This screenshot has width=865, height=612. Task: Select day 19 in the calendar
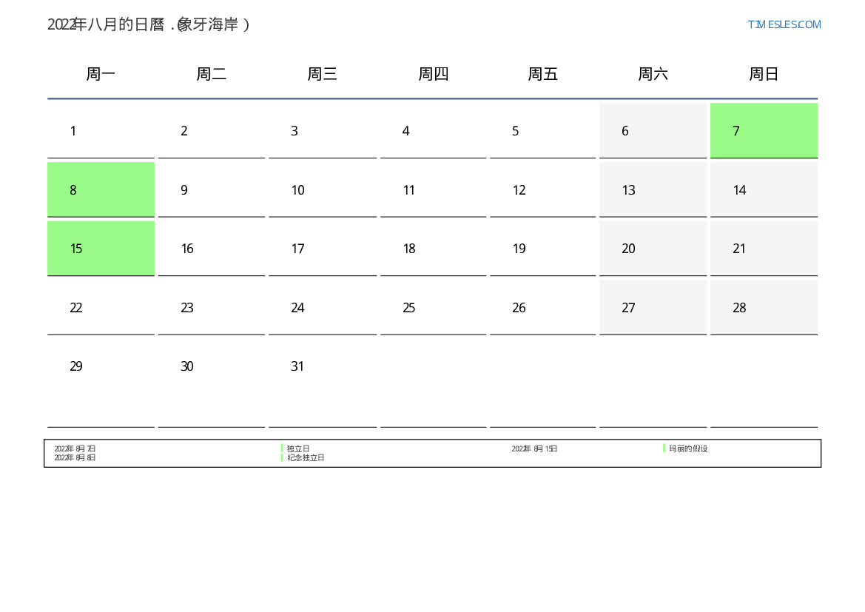click(543, 249)
